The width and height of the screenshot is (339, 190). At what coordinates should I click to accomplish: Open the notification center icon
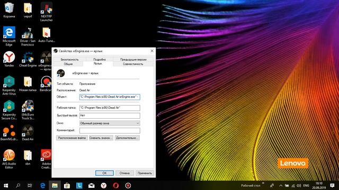click(332, 185)
